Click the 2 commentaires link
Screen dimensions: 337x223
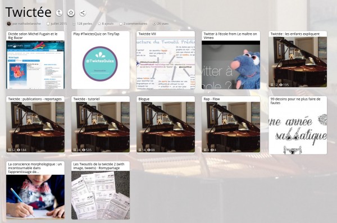click(135, 24)
